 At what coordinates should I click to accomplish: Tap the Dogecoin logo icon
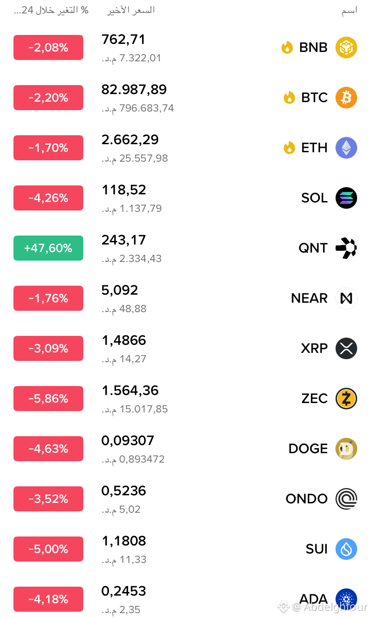point(346,449)
